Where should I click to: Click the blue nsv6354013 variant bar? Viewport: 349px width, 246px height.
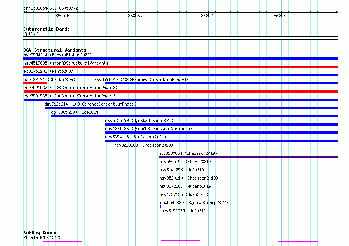click(222, 141)
